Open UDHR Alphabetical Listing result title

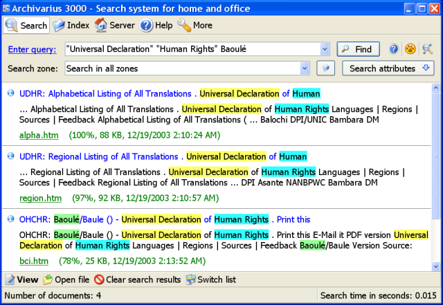coord(170,93)
